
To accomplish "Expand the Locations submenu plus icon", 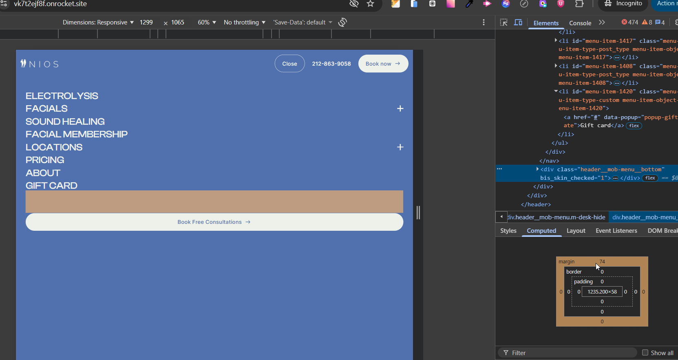I will (400, 147).
